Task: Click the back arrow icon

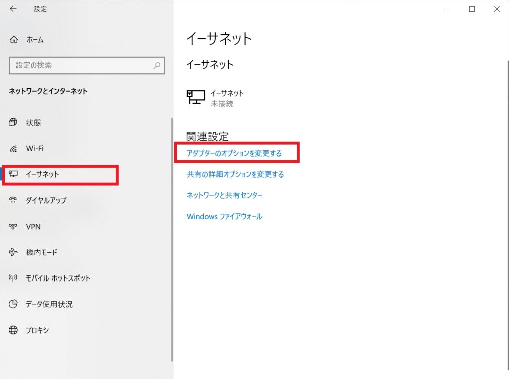Action: pyautogui.click(x=13, y=9)
